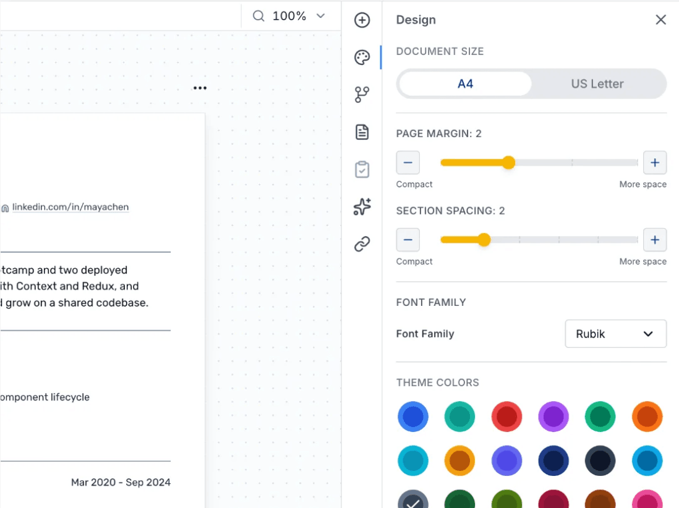Open the three-dots menu above the page
The width and height of the screenshot is (679, 508).
(200, 88)
